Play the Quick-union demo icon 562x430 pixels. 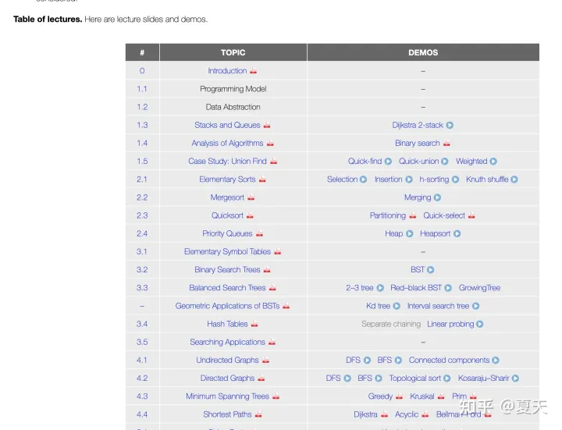444,162
